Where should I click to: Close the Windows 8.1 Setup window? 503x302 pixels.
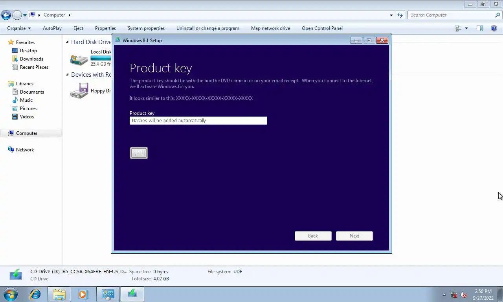pyautogui.click(x=382, y=40)
